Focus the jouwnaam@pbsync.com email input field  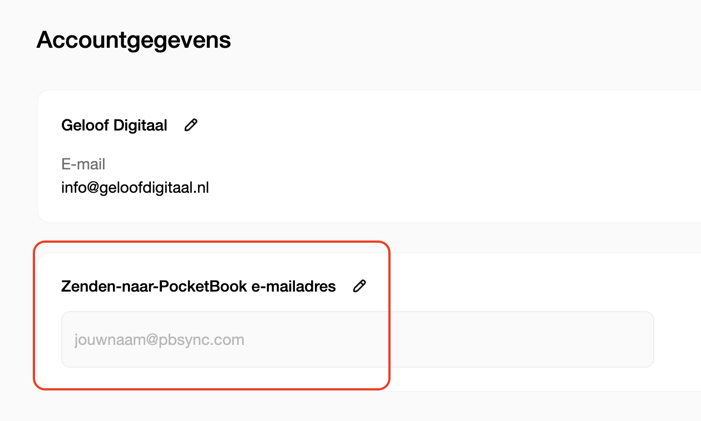click(358, 339)
